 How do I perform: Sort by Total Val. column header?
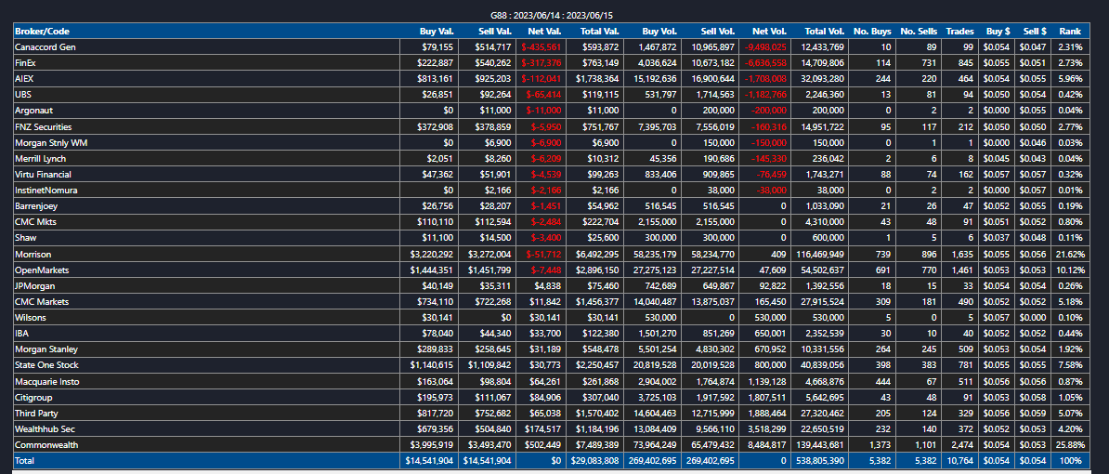[x=600, y=32]
